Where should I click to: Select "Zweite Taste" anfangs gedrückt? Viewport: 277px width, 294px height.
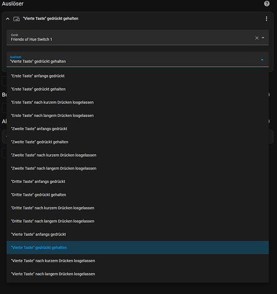pos(138,129)
